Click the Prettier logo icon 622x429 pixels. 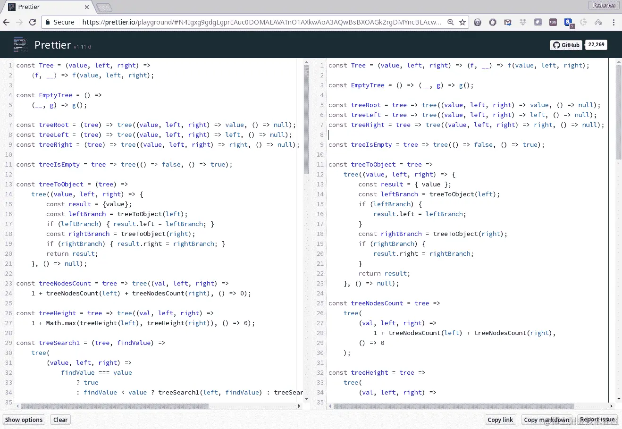click(20, 44)
